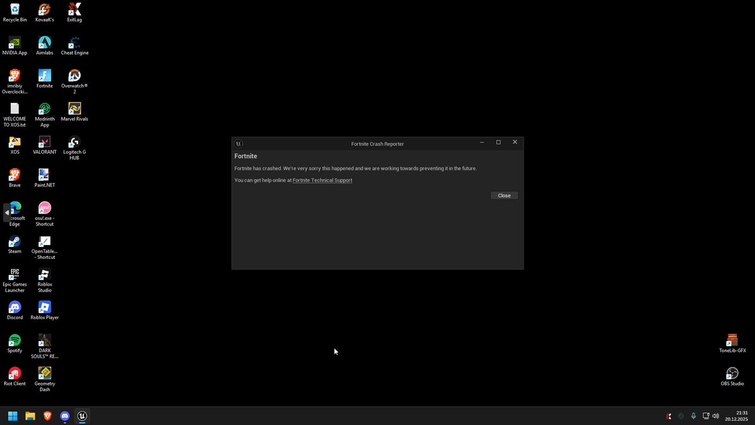Click the Unreal Engine logo in crash reporter title bar
This screenshot has width=755, height=425.
(x=238, y=144)
